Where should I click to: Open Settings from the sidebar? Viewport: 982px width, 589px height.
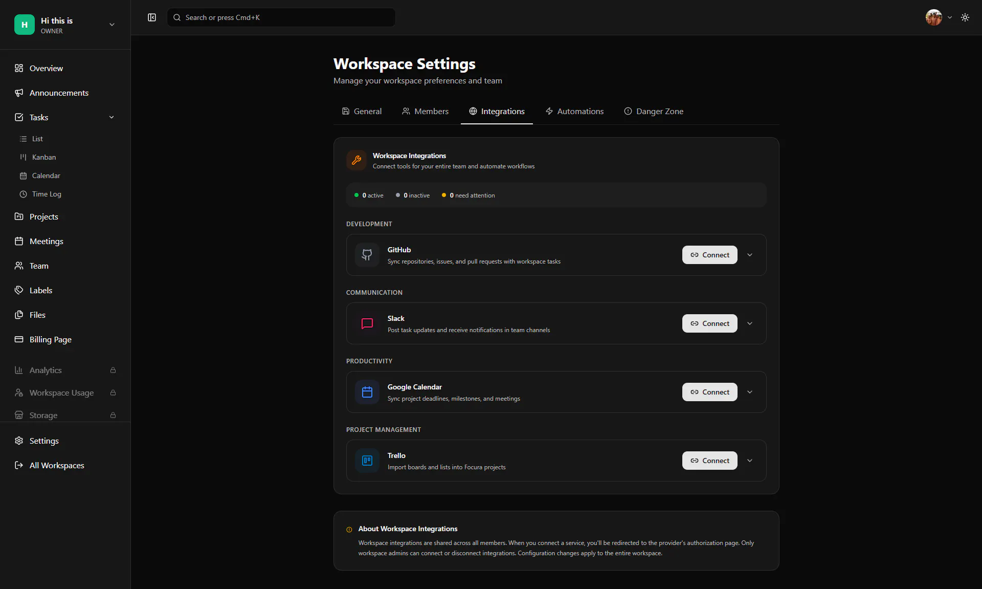(x=65, y=441)
